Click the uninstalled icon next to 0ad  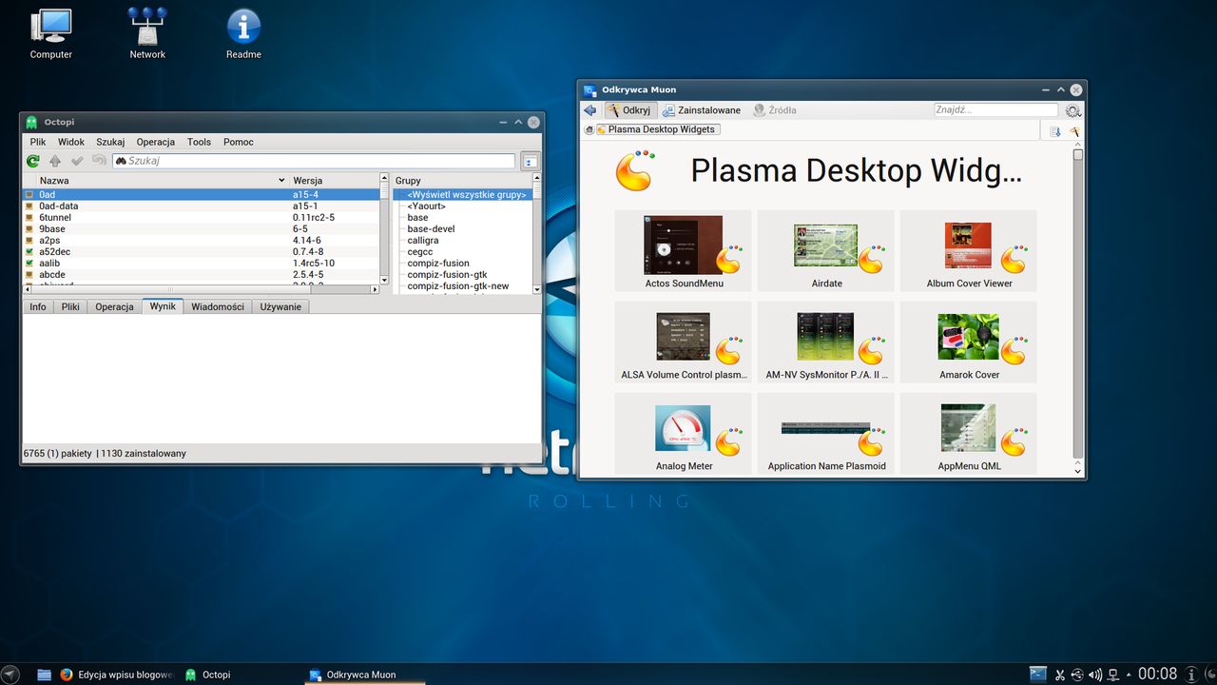(29, 194)
